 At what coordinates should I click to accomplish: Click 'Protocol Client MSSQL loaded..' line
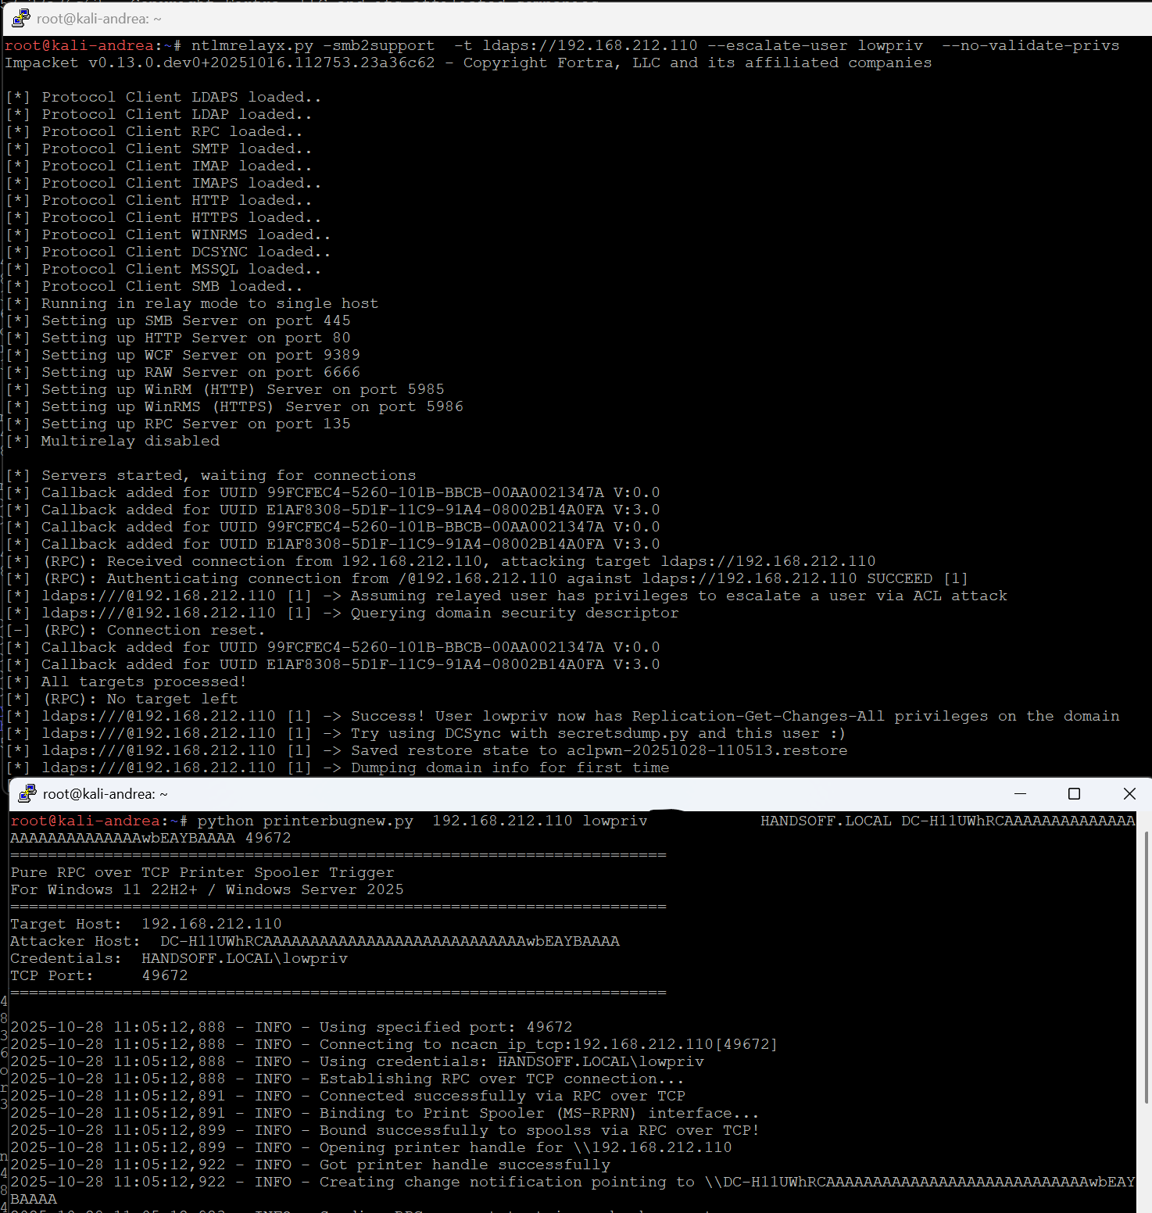click(x=163, y=269)
